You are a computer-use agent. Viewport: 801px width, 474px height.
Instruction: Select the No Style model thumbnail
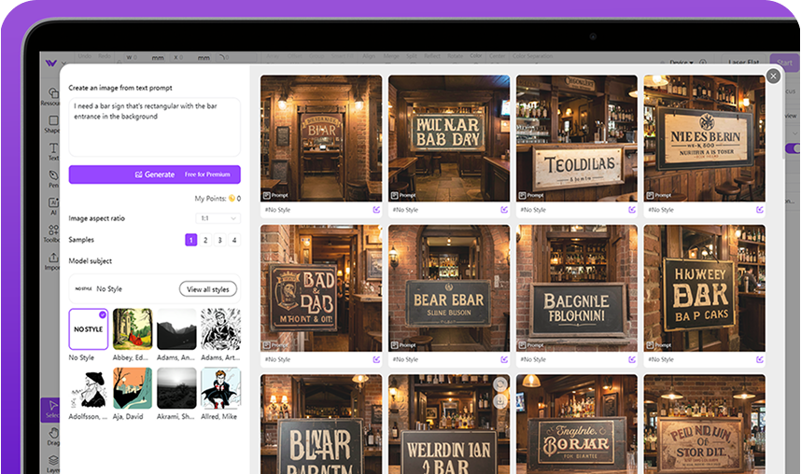tap(89, 329)
